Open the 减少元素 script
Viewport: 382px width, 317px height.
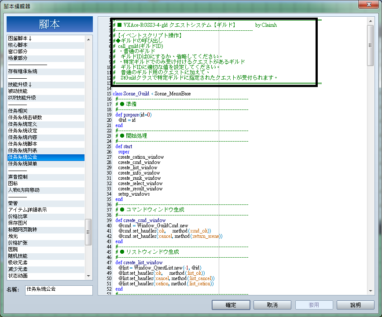(46, 269)
